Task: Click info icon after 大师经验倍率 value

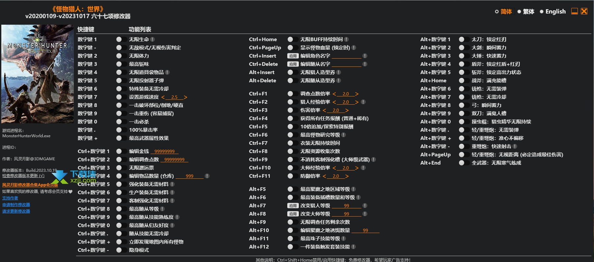Action: pos(363,168)
